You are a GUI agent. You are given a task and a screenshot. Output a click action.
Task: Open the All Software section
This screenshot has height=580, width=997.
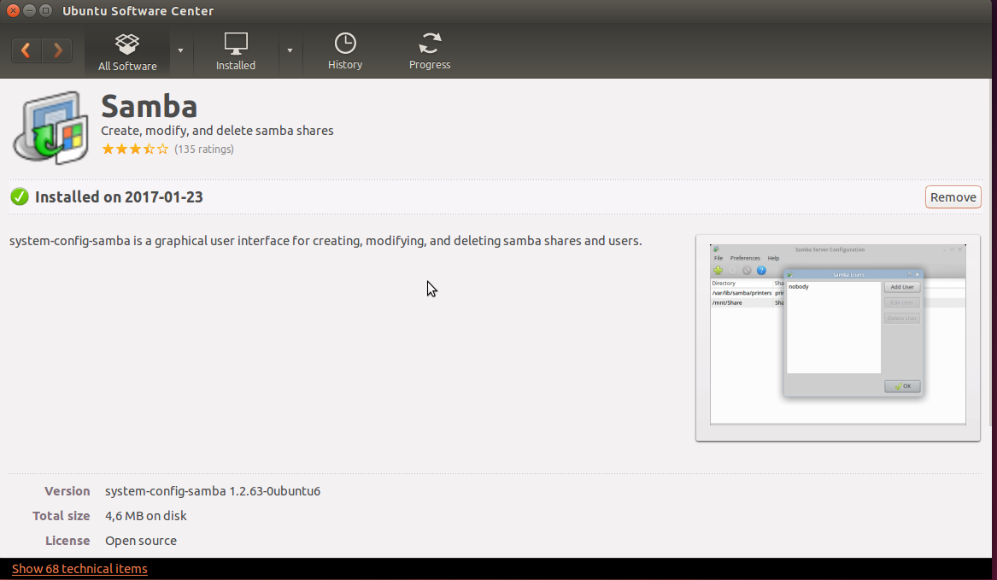pos(127,51)
